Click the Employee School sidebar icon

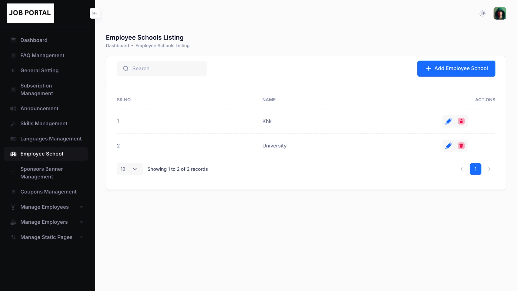coord(13,154)
